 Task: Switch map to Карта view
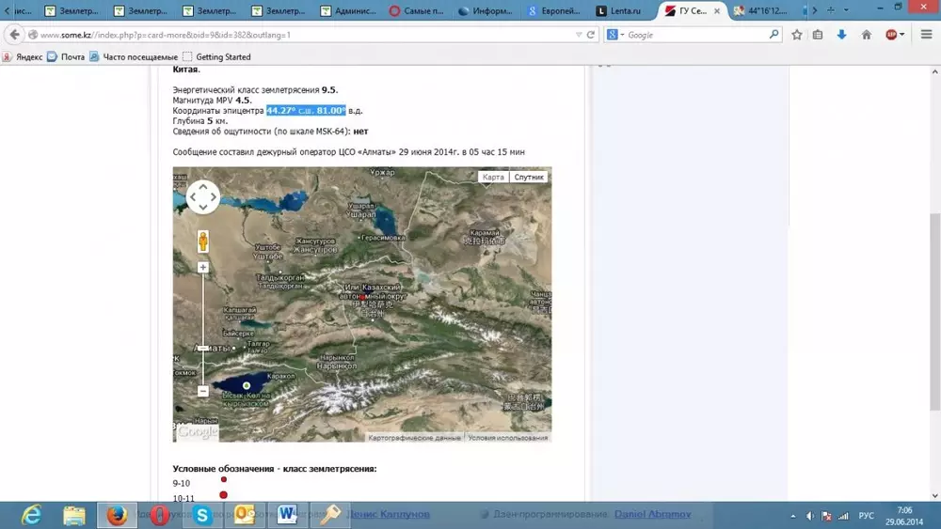click(493, 177)
